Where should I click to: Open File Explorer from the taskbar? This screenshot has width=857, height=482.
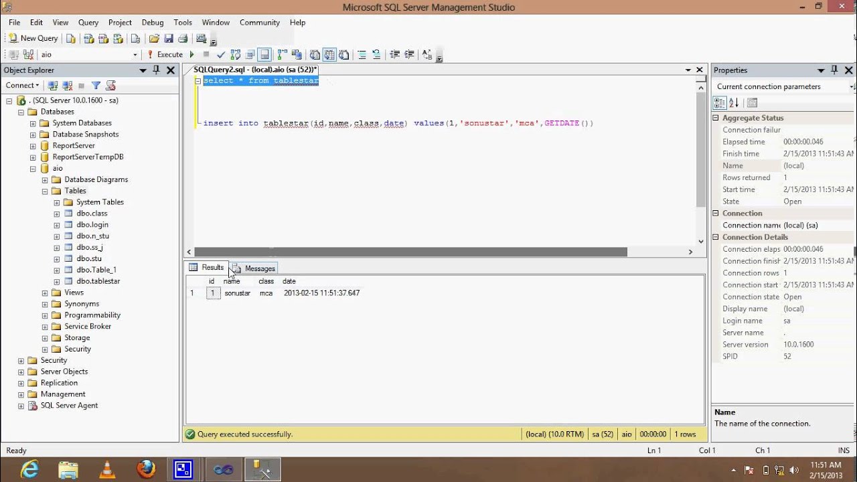click(68, 469)
